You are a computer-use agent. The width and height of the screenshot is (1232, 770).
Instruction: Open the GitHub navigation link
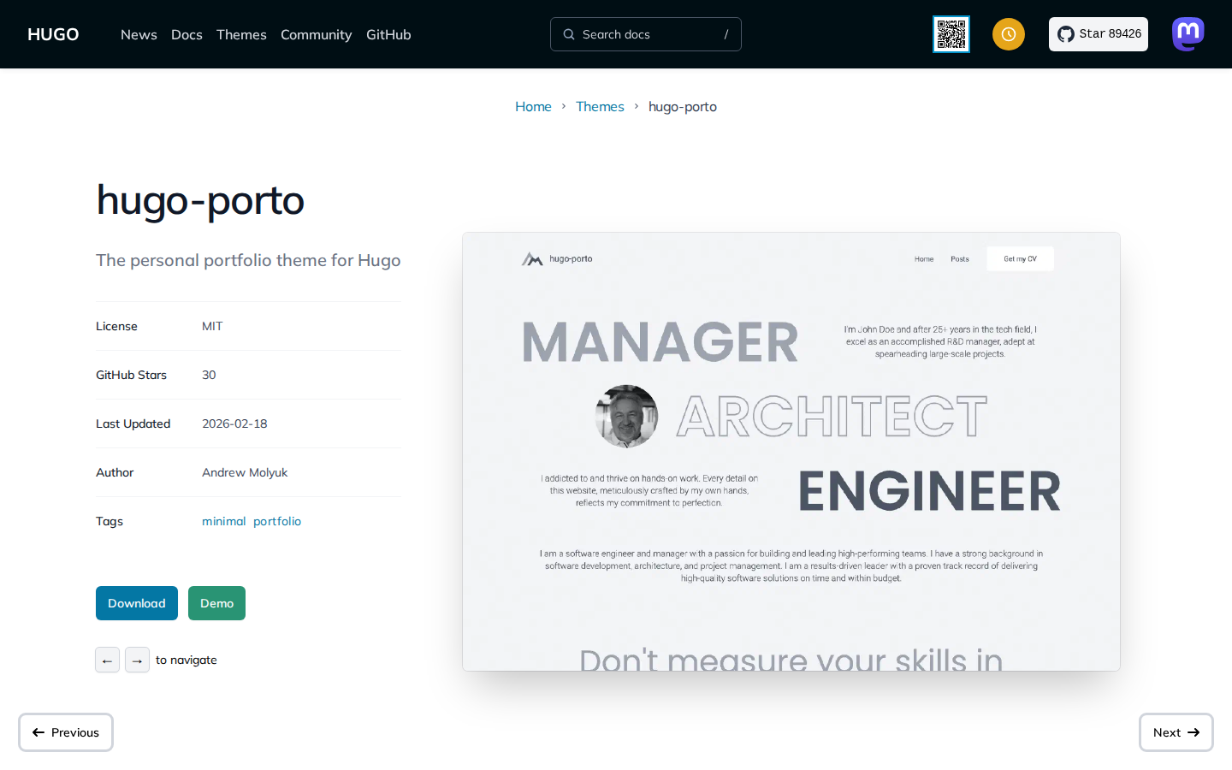[x=388, y=34]
